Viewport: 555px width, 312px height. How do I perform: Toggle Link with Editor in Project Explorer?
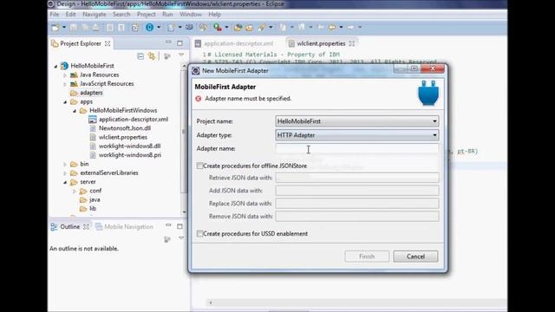pos(152,56)
